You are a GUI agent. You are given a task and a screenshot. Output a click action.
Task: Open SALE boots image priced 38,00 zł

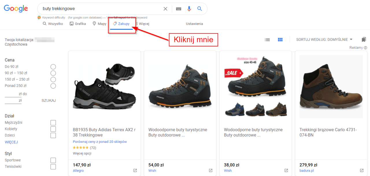[256, 86]
